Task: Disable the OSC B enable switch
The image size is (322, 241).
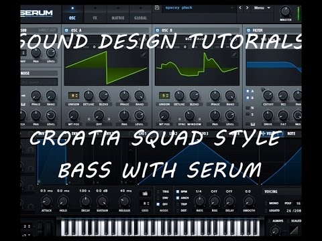Action: coord(158,30)
